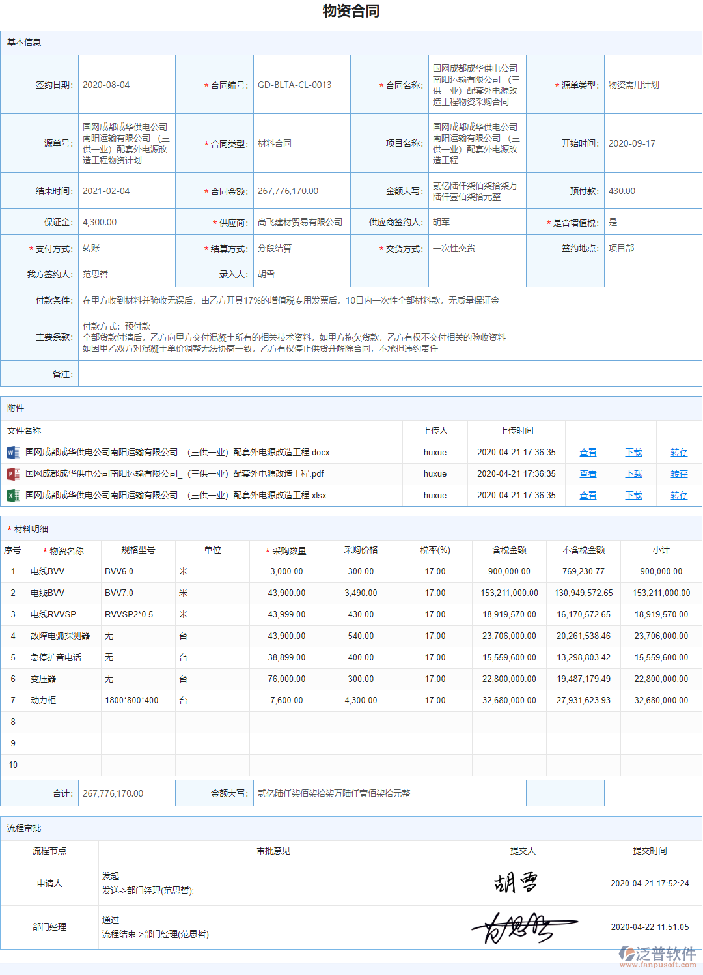点击 docx 附件行的「下载」链接
This screenshot has height=975, width=703.
tap(633, 452)
